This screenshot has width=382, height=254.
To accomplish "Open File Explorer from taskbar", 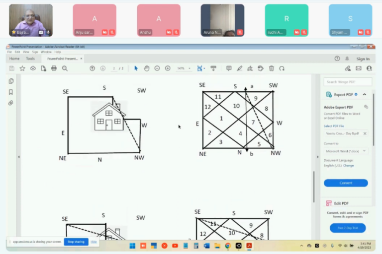I will click(x=217, y=246).
